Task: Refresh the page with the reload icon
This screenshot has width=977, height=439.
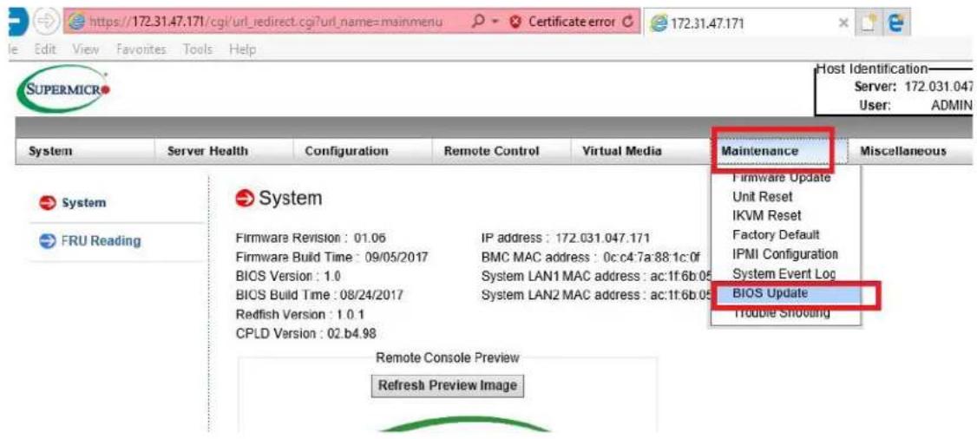Action: point(628,23)
